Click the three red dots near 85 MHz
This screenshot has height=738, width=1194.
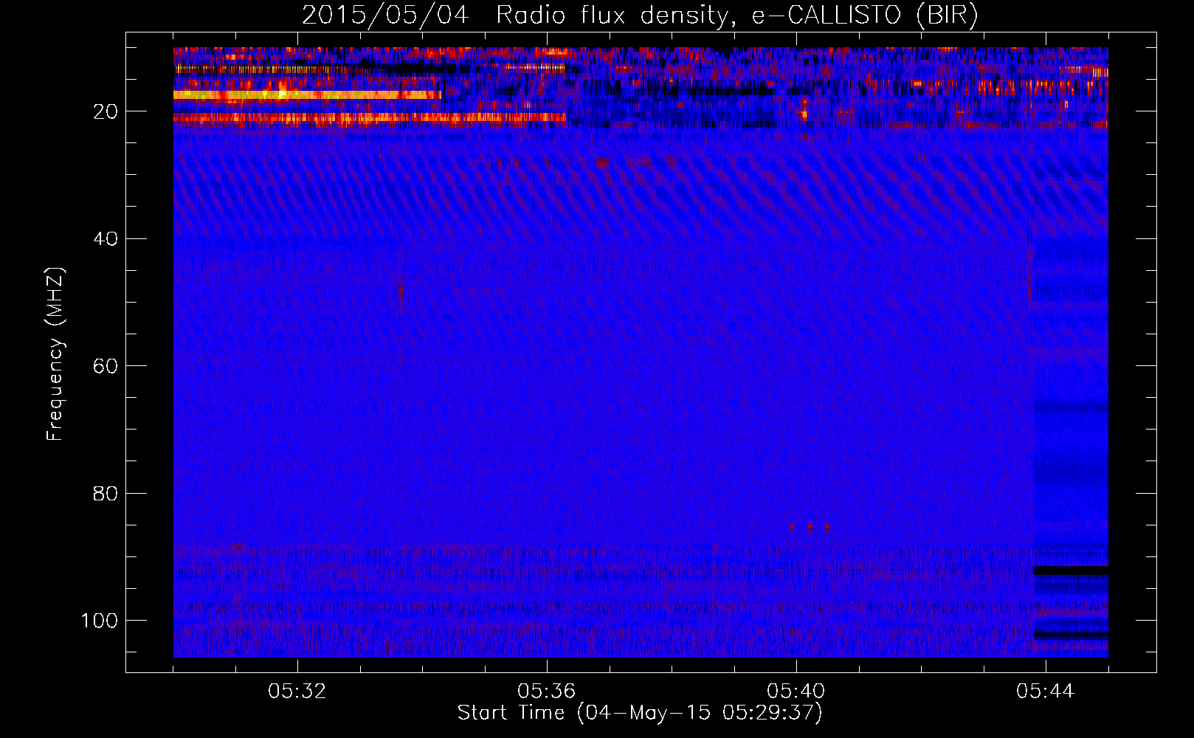pos(810,528)
